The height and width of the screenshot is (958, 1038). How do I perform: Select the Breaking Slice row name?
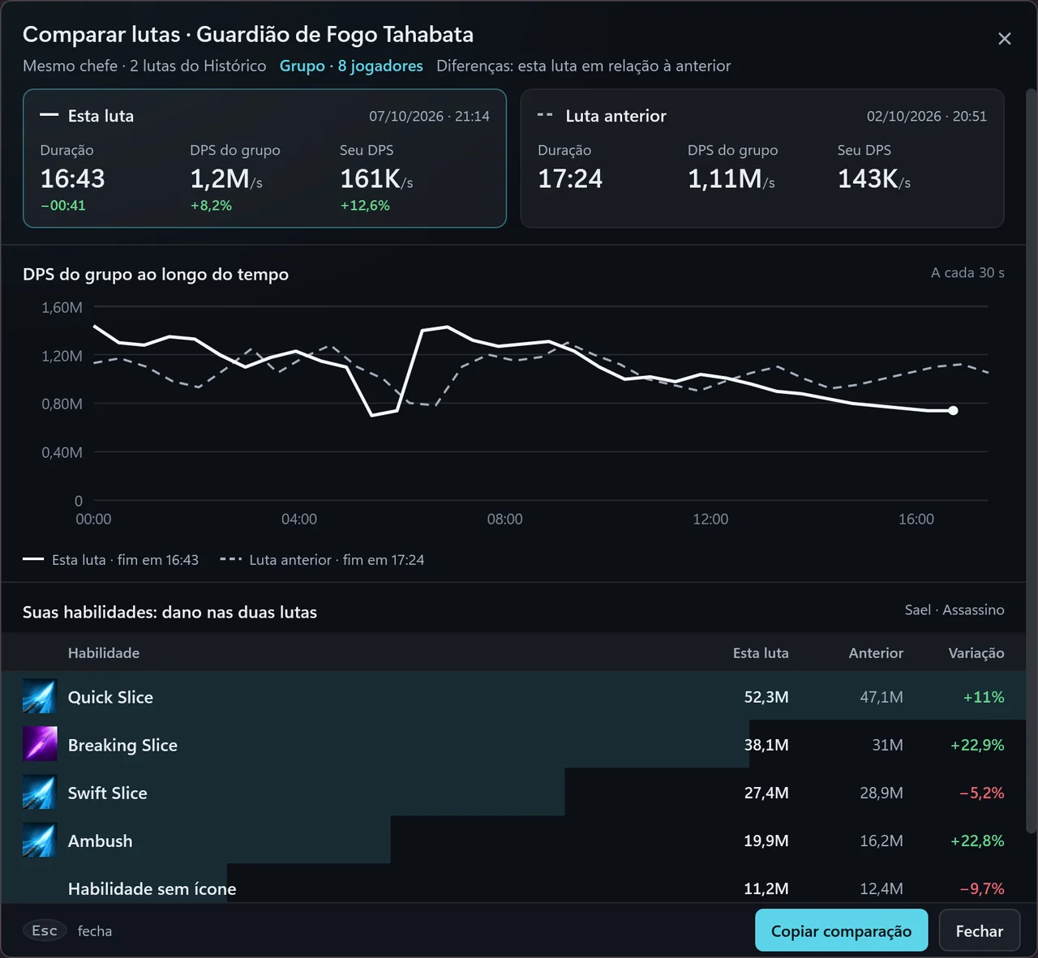(122, 745)
